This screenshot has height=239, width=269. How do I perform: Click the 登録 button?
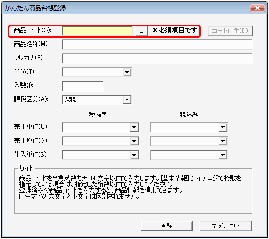click(x=167, y=226)
